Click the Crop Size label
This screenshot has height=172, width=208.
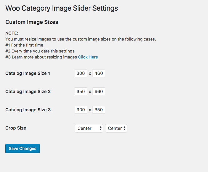(x=16, y=128)
